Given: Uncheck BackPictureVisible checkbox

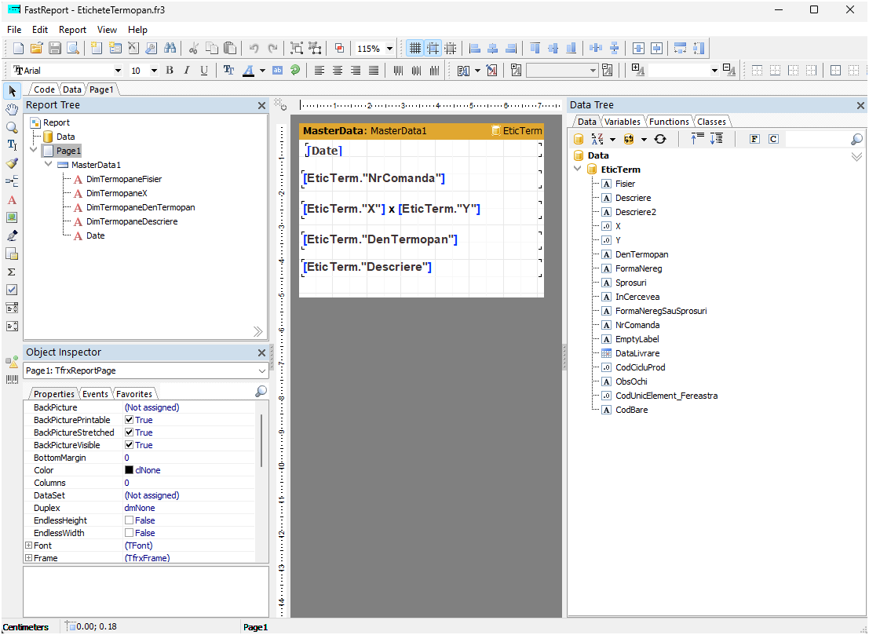Looking at the screenshot, I should (x=129, y=445).
